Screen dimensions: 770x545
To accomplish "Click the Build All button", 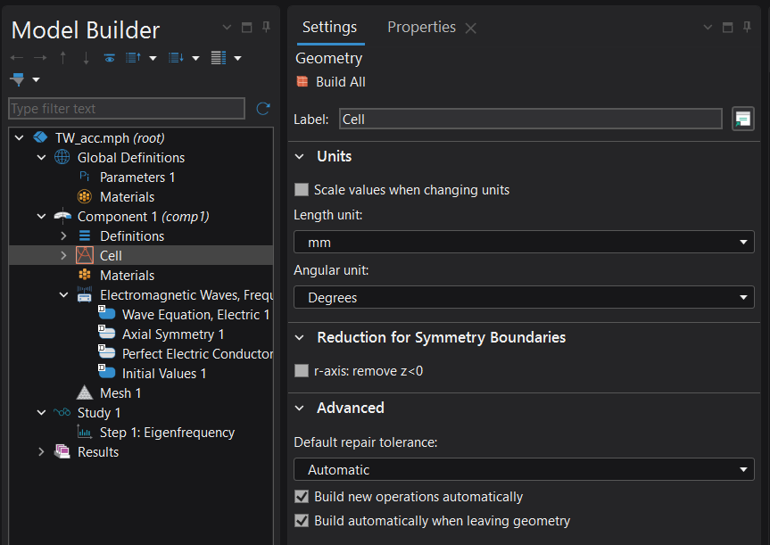I will 331,82.
